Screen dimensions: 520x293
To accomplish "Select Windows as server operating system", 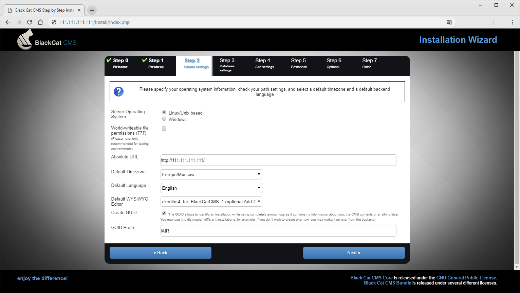I will [164, 119].
